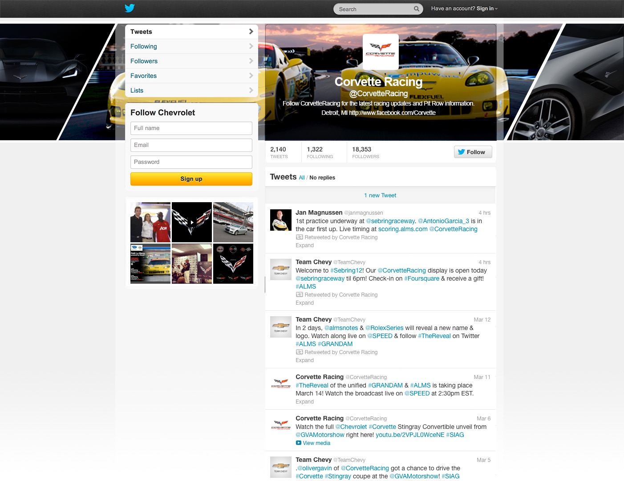Click the Jan Magnussen author name

(319, 212)
